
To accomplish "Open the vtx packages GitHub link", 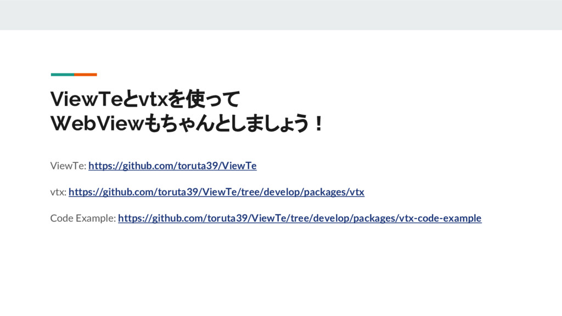I will 216,191.
